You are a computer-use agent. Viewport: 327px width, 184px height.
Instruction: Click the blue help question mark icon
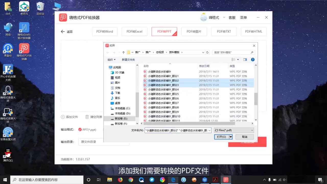pyautogui.click(x=253, y=60)
